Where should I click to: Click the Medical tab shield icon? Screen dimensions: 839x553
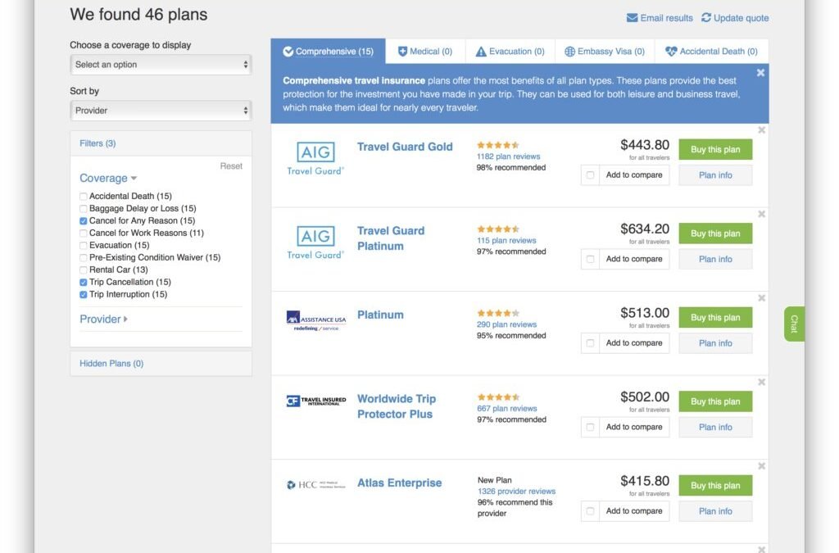(402, 52)
